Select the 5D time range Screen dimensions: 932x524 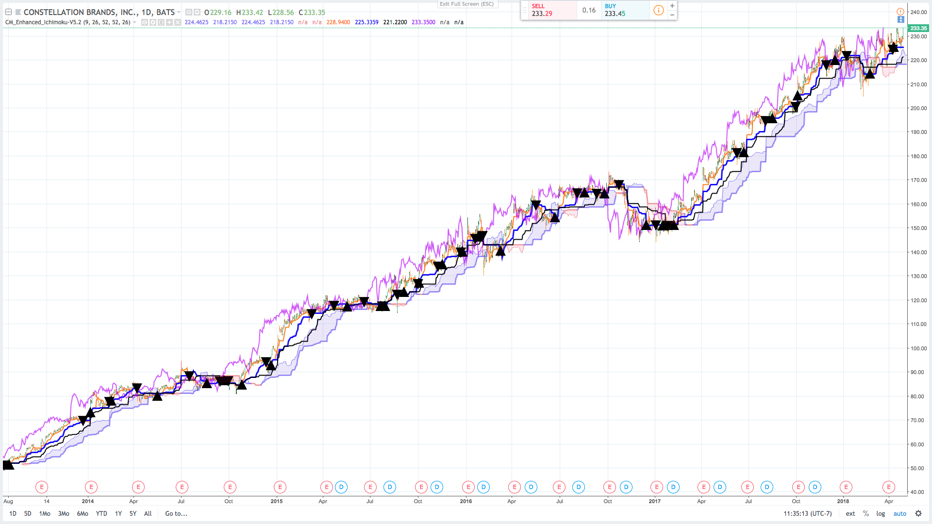pos(28,513)
